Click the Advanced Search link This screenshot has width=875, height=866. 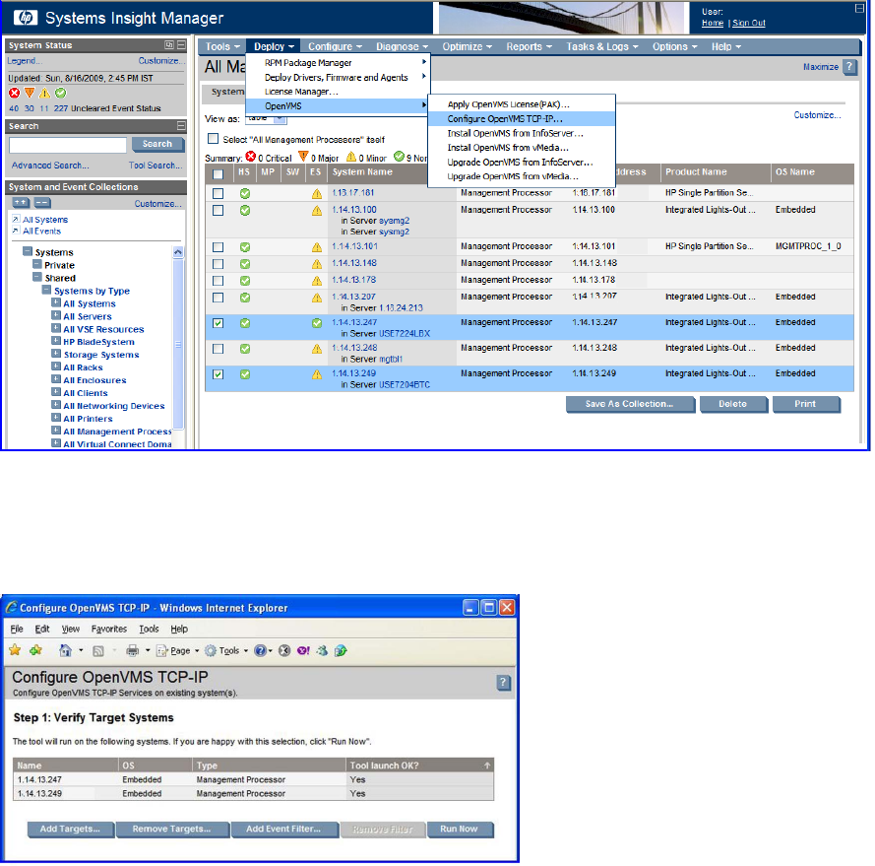(x=50, y=166)
